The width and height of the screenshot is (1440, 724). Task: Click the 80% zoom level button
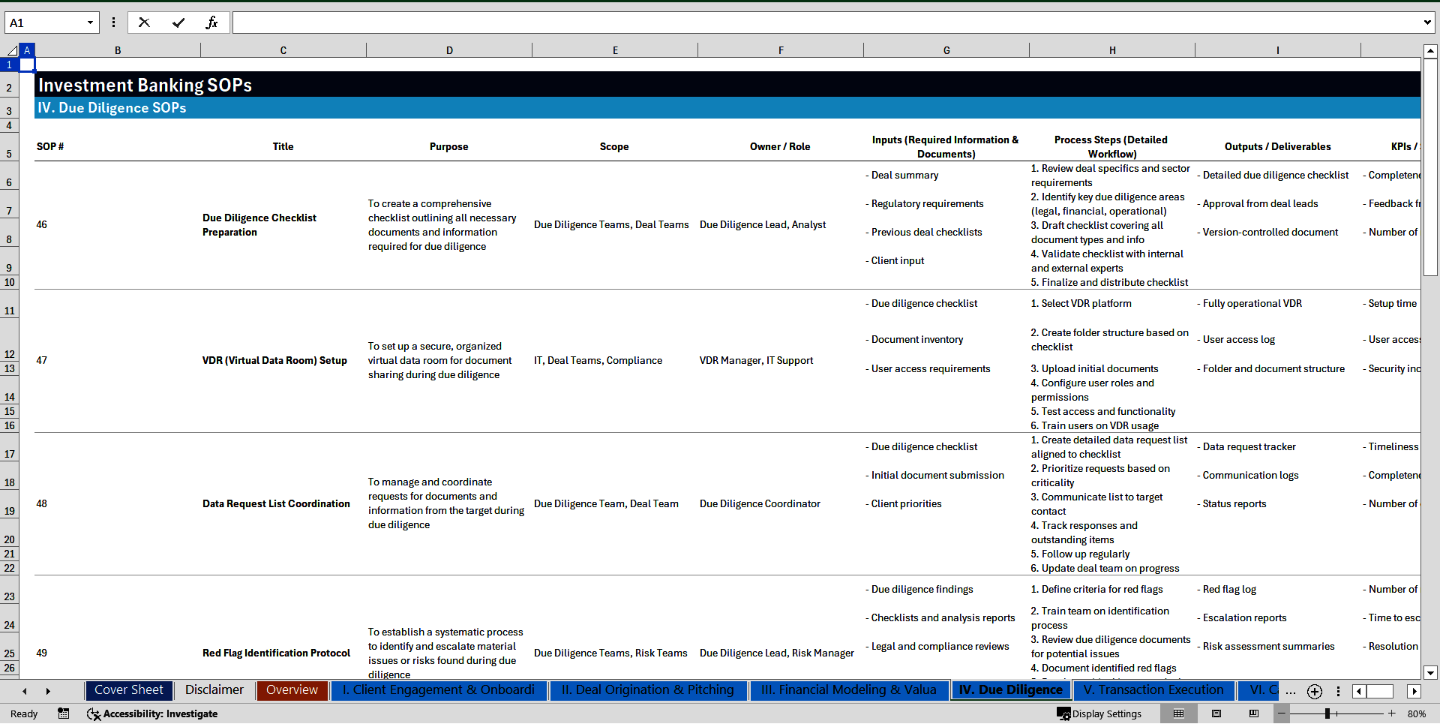coord(1416,713)
